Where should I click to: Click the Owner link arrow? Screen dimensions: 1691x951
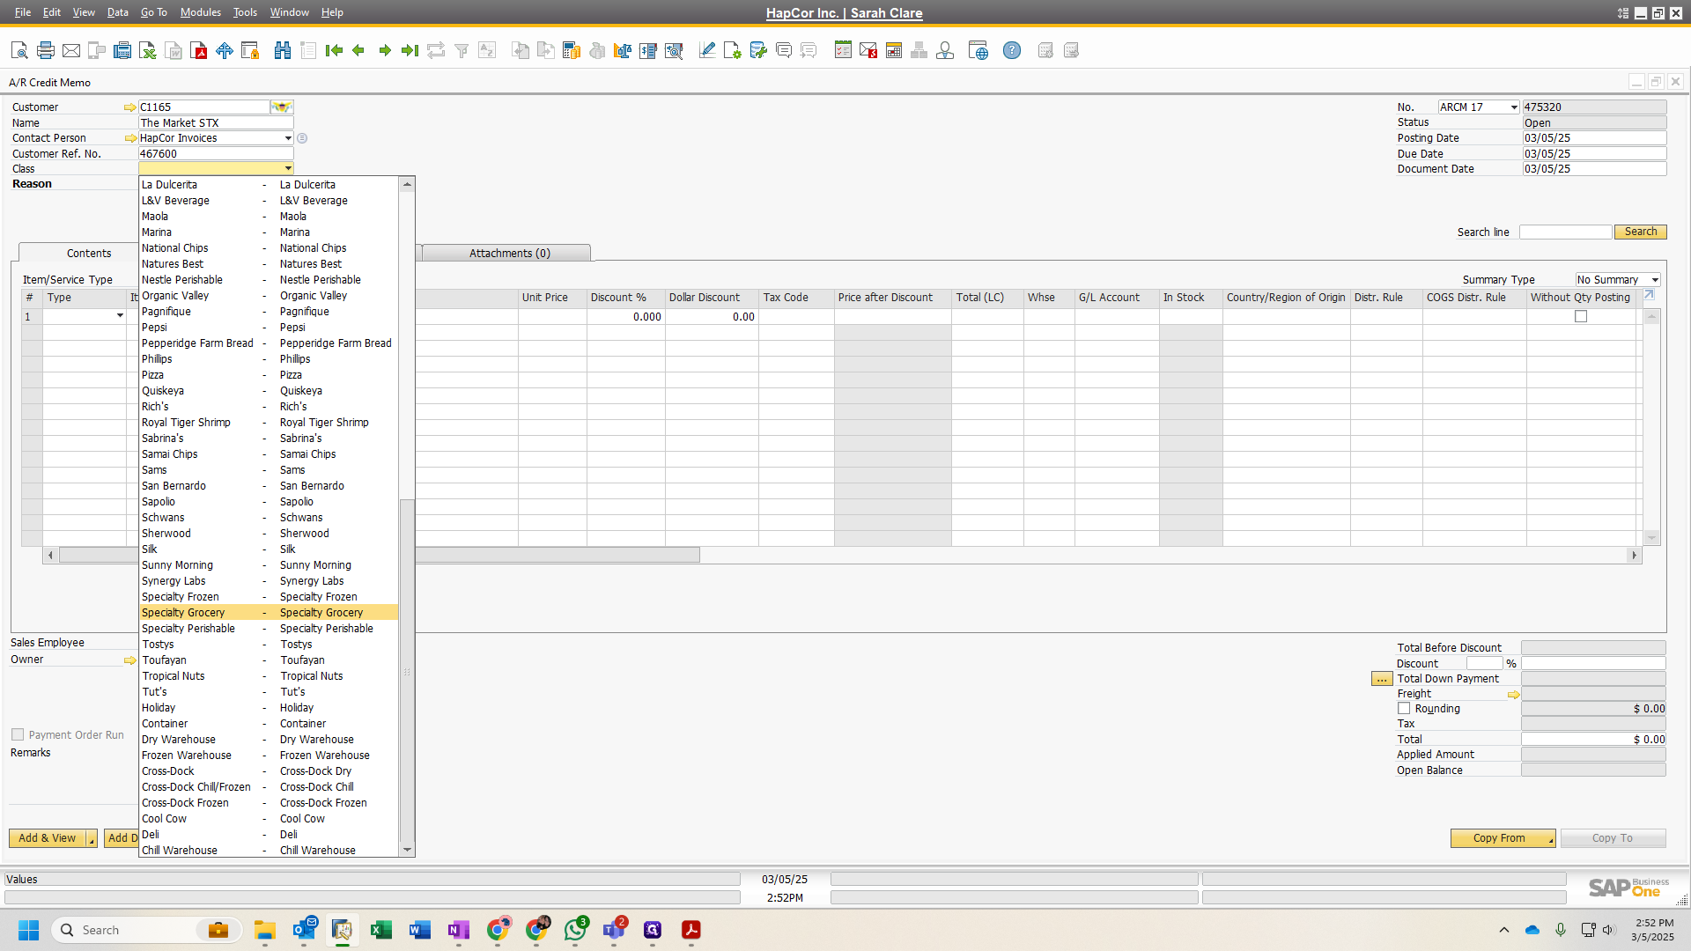(130, 660)
